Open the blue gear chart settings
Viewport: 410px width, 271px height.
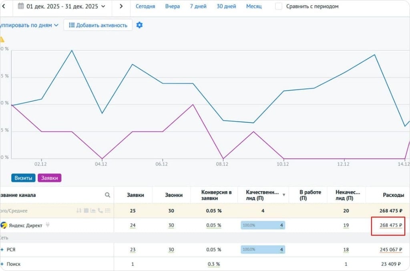pyautogui.click(x=139, y=25)
